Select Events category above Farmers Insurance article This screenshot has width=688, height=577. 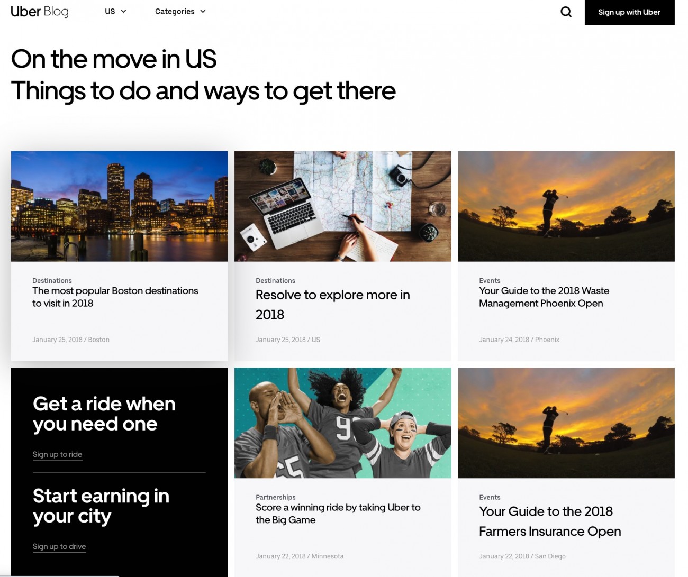tap(490, 498)
